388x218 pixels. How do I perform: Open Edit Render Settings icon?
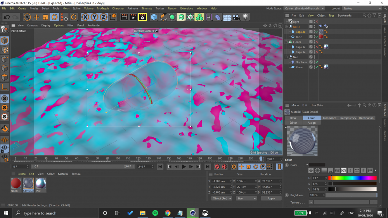click(142, 17)
